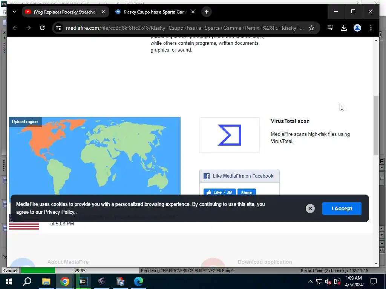Open the media controls icon in Chrome toolbar
Image resolution: width=386 pixels, height=289 pixels.
330,28
